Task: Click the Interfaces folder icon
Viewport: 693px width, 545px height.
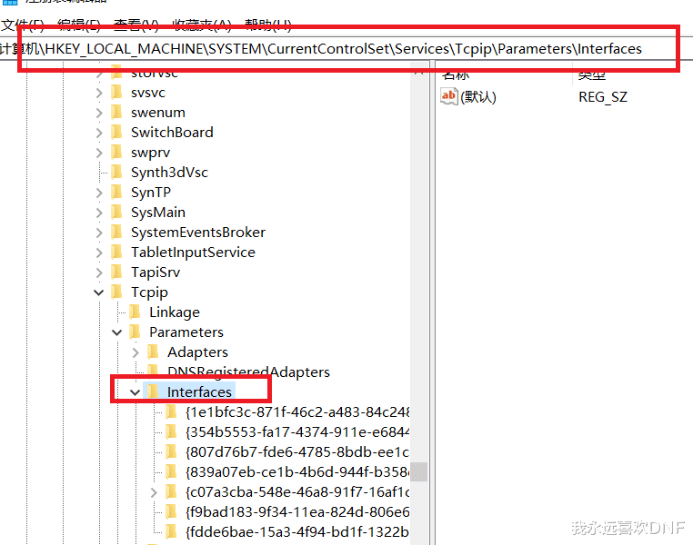Action: click(x=153, y=391)
